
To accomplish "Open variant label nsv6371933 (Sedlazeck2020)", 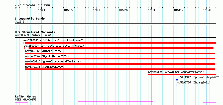I will pos(45,67).
